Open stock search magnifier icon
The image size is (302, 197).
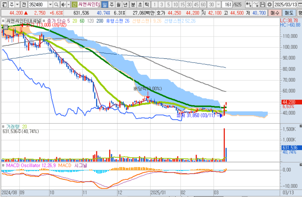point(56,4)
